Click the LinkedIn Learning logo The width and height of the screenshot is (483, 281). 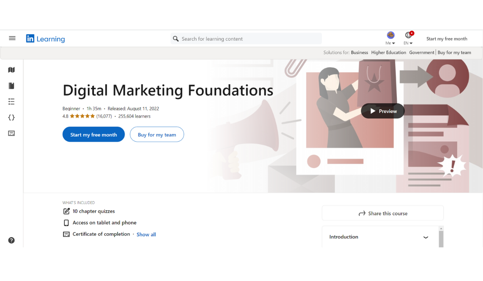(x=45, y=39)
